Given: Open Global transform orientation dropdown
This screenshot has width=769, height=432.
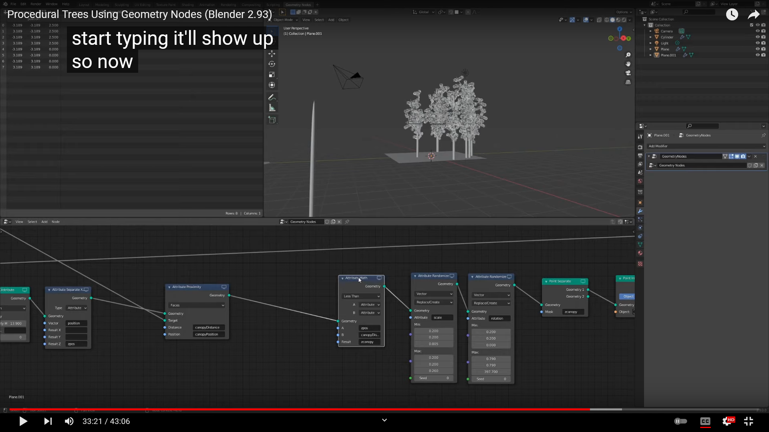Looking at the screenshot, I should click(x=424, y=12).
